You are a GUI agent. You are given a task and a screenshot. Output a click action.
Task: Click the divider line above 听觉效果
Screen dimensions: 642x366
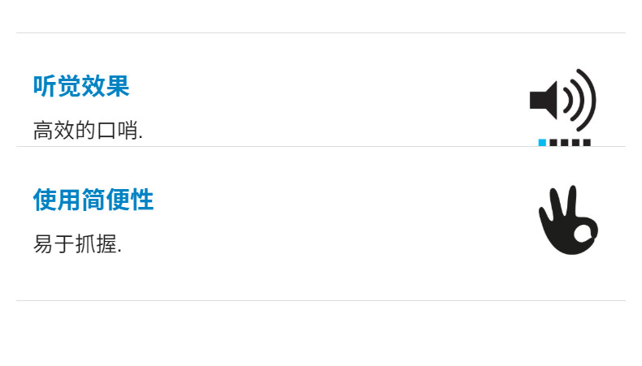pos(320,33)
